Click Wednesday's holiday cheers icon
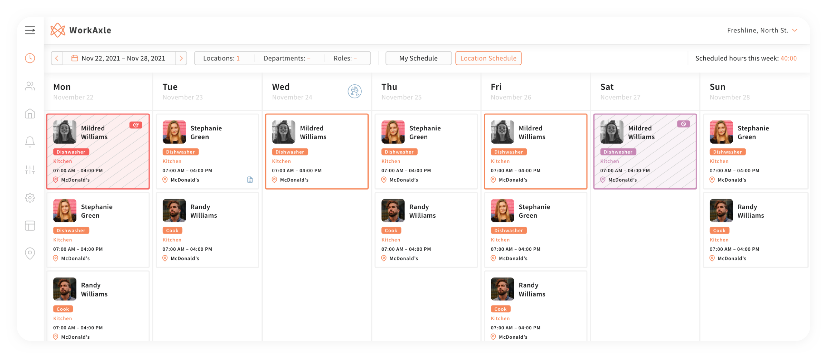 [x=355, y=91]
